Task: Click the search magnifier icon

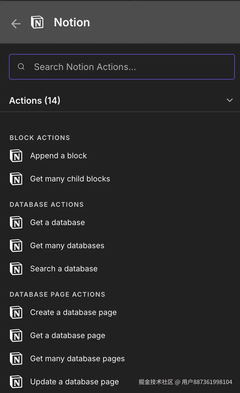Action: coord(21,67)
